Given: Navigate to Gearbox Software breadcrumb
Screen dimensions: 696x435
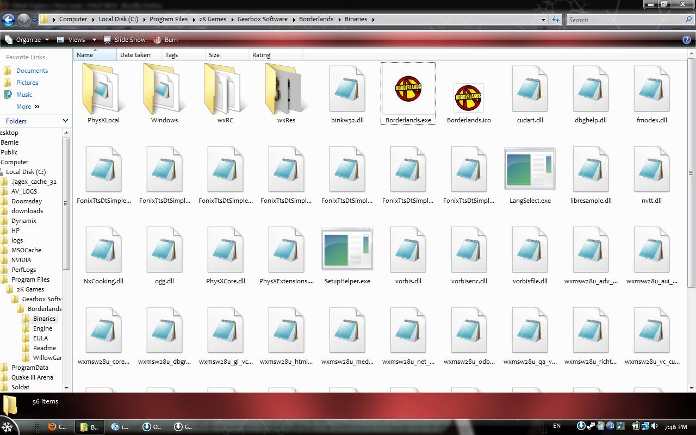Looking at the screenshot, I should [x=263, y=19].
